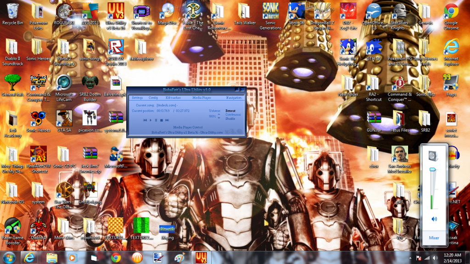
Task: Open the GTA SA icon with orange character
Action: click(64, 121)
